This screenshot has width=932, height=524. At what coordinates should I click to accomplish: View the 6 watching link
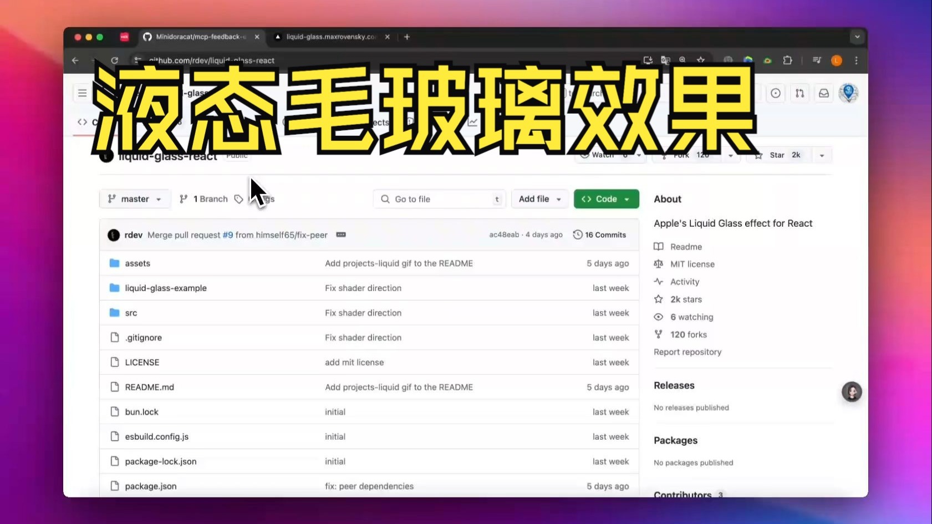[x=692, y=317]
